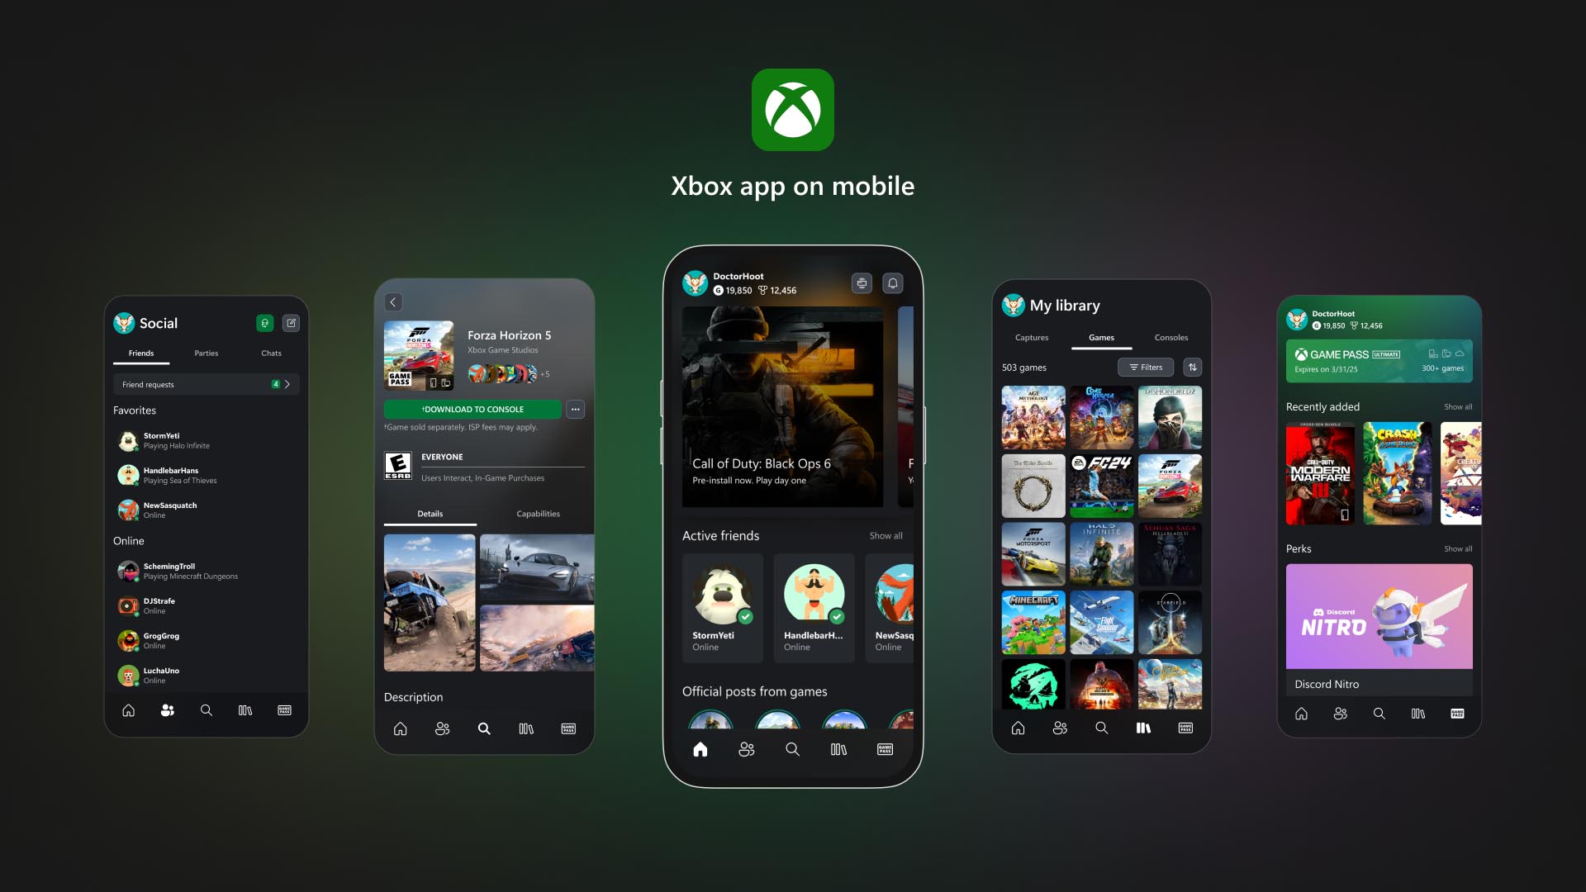This screenshot has width=1586, height=892.
Task: Select the Search icon in library view
Action: (x=1101, y=728)
